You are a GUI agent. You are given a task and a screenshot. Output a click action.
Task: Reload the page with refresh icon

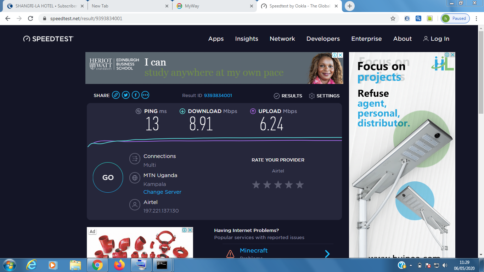coord(30,18)
